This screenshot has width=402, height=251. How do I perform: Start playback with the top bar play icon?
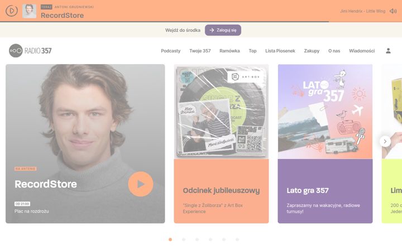12,11
